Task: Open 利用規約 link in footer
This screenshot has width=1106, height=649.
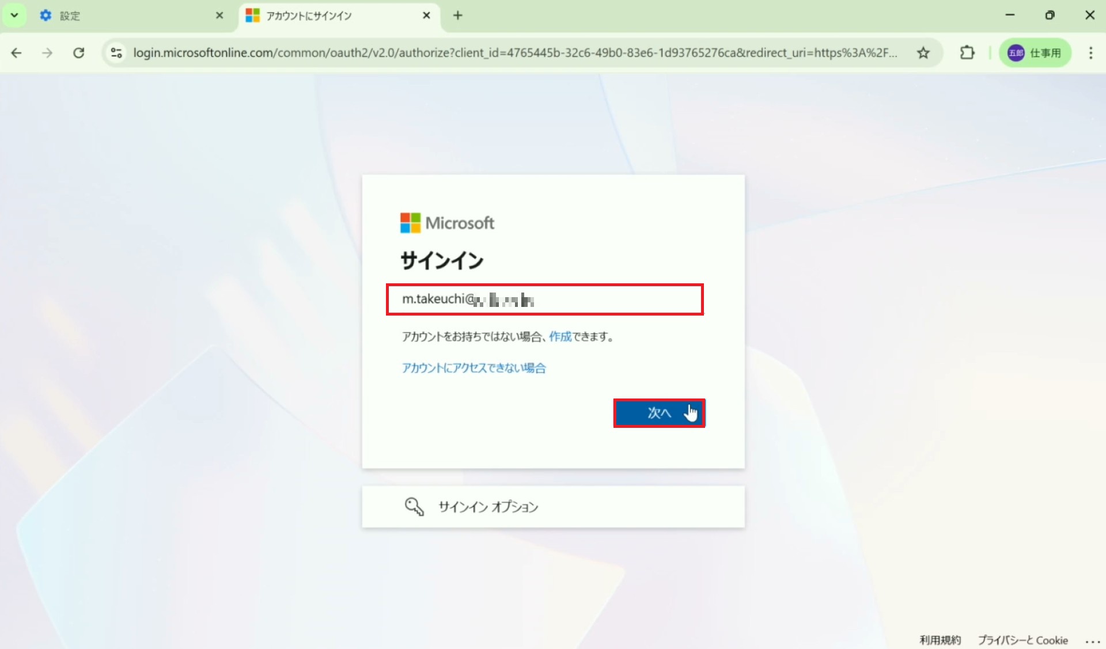Action: [x=940, y=640]
